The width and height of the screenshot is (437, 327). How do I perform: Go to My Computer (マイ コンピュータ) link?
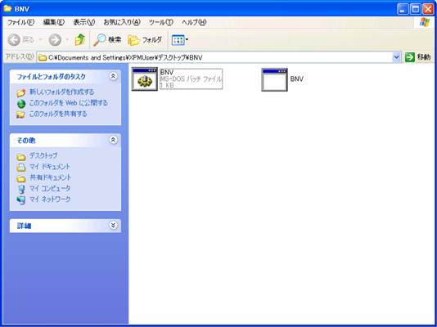[x=50, y=188]
